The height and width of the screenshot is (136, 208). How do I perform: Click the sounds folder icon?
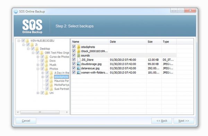click(x=79, y=55)
